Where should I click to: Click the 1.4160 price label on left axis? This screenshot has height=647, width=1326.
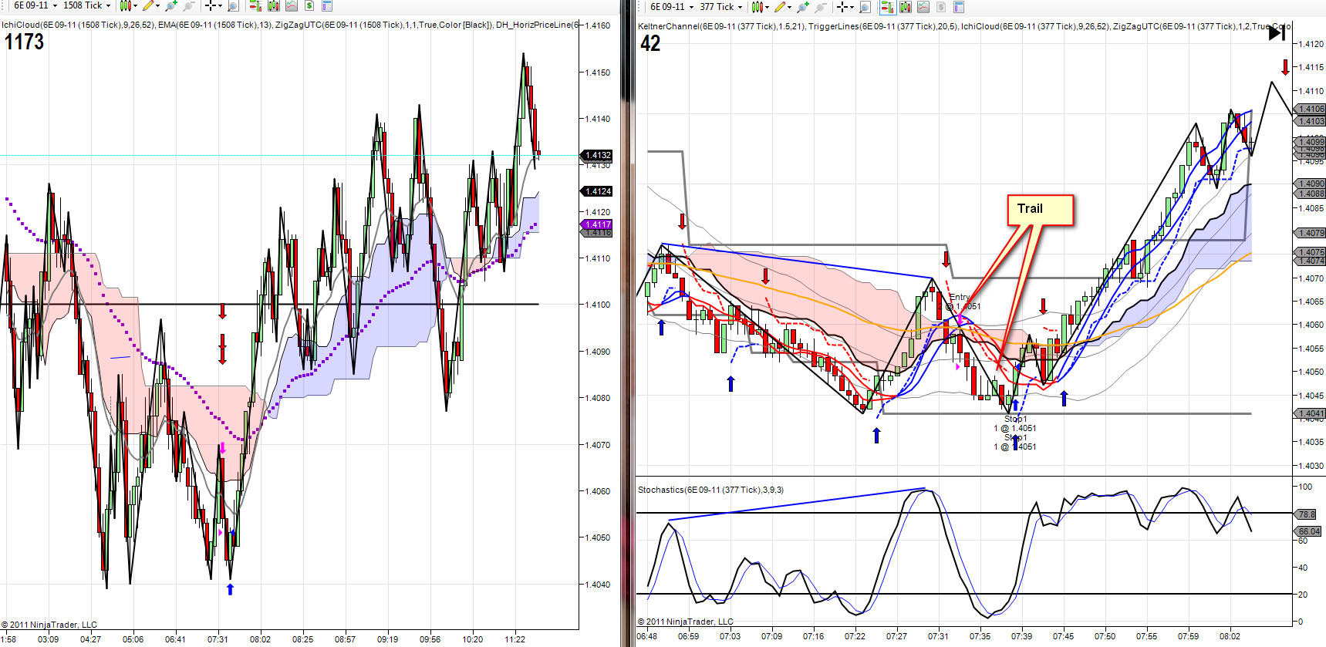598,25
